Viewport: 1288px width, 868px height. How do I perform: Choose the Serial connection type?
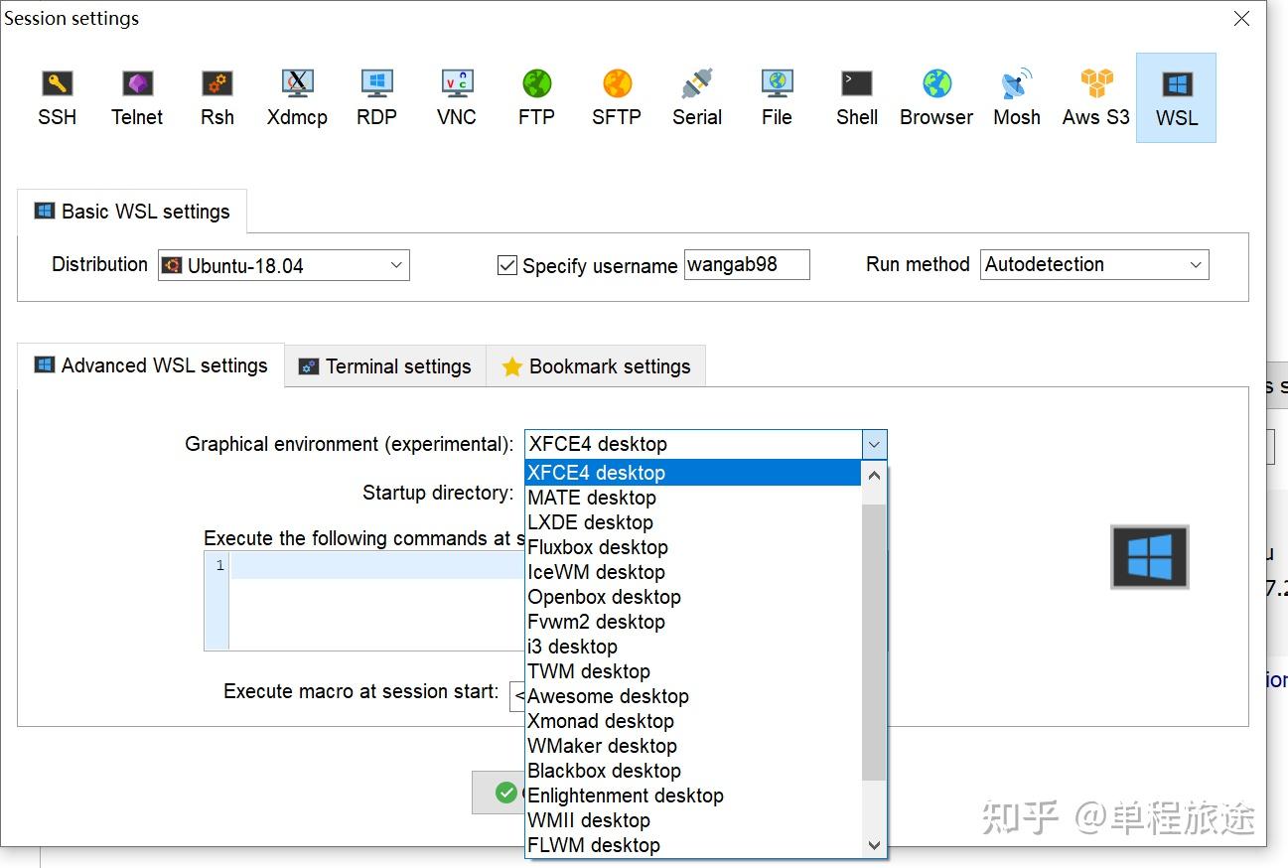(696, 96)
